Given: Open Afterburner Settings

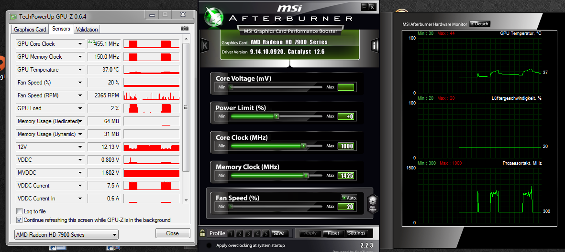Looking at the screenshot, I should (357, 233).
